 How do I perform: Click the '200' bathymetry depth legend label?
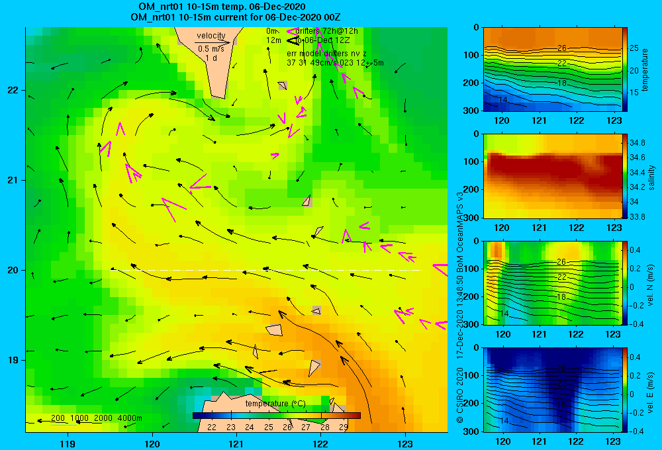click(x=58, y=418)
